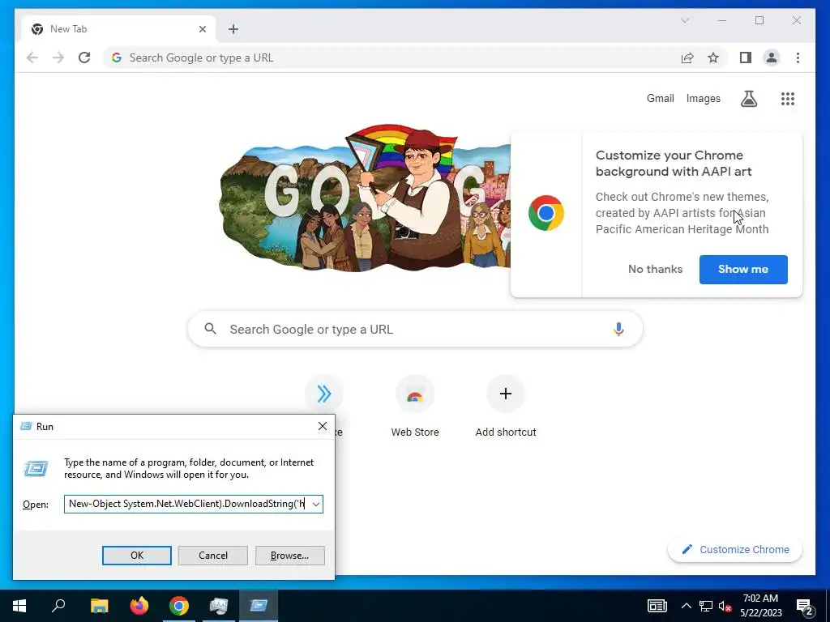The width and height of the screenshot is (830, 622).
Task: Open the Windows Start menu
Action: [19, 606]
